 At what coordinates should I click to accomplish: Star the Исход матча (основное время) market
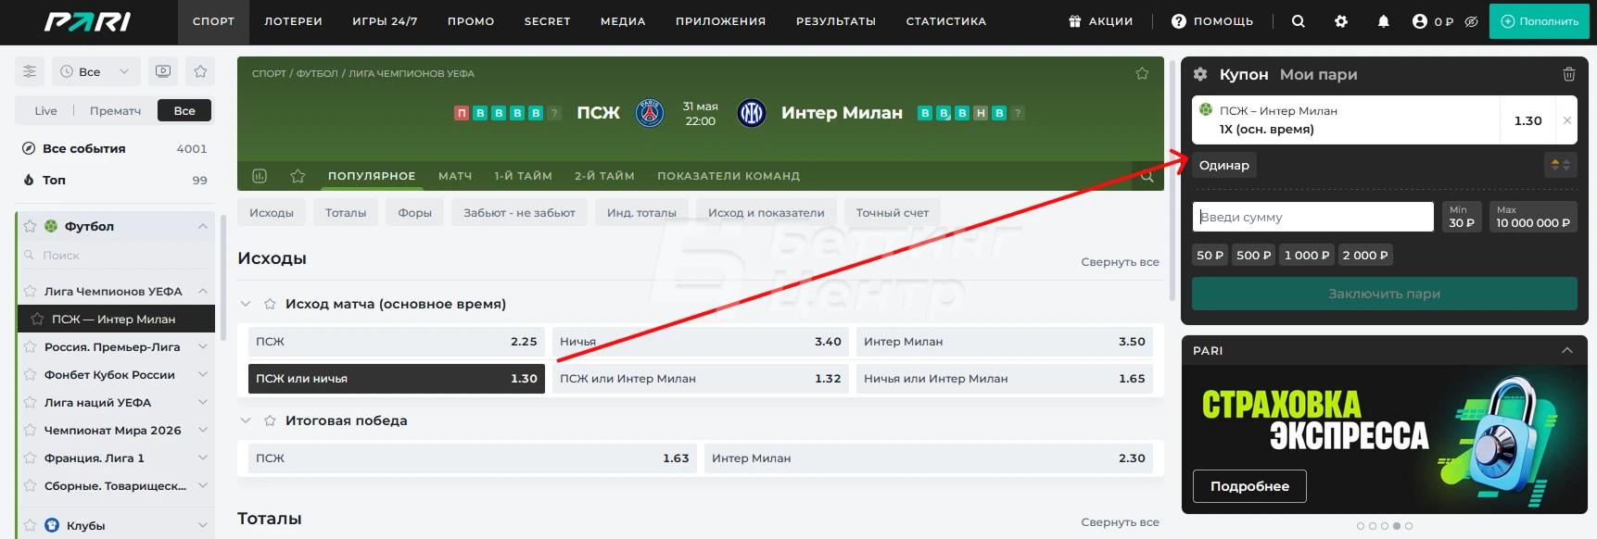coord(270,304)
